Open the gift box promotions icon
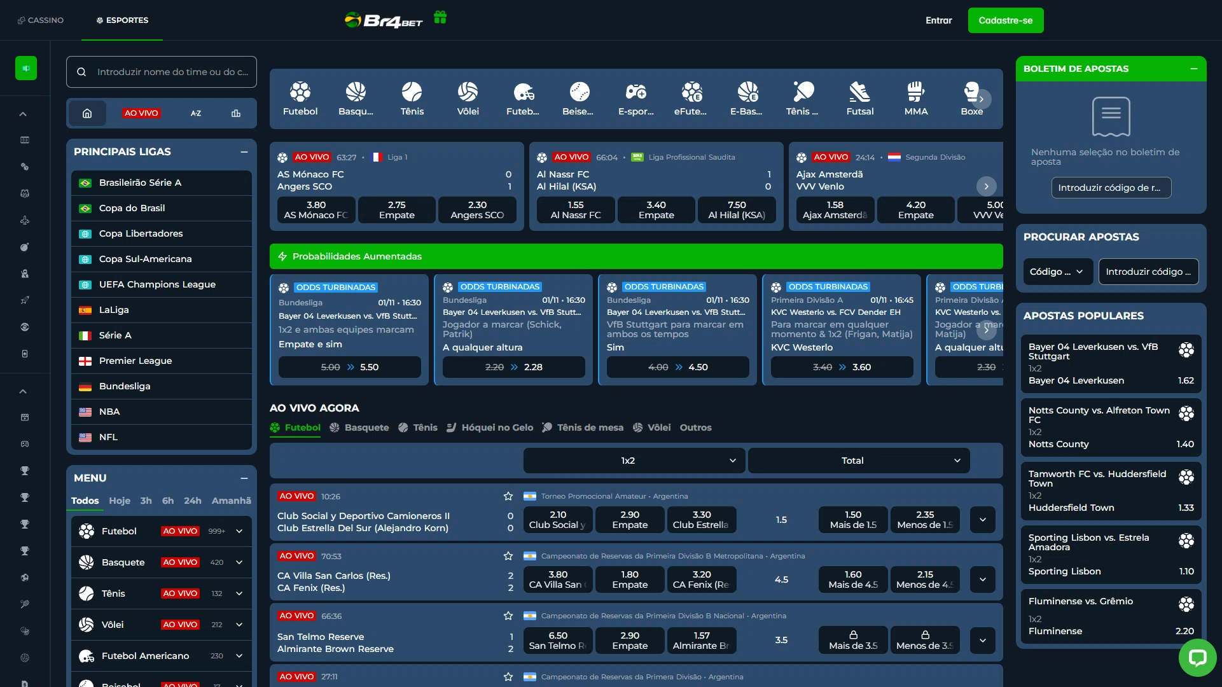Viewport: 1222px width, 687px height. point(440,18)
